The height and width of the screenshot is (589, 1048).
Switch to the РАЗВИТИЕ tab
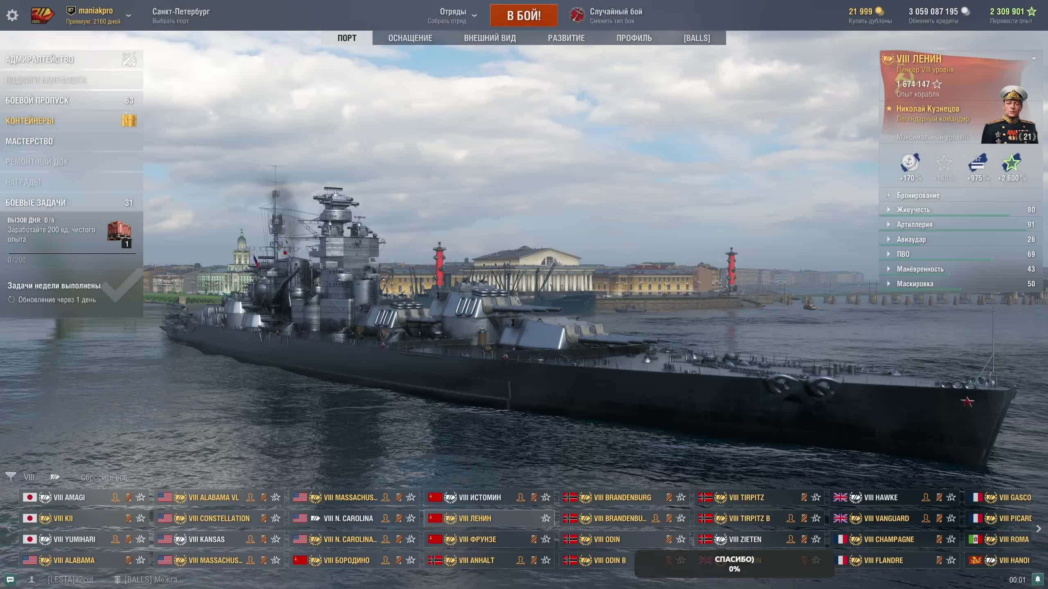(x=566, y=38)
